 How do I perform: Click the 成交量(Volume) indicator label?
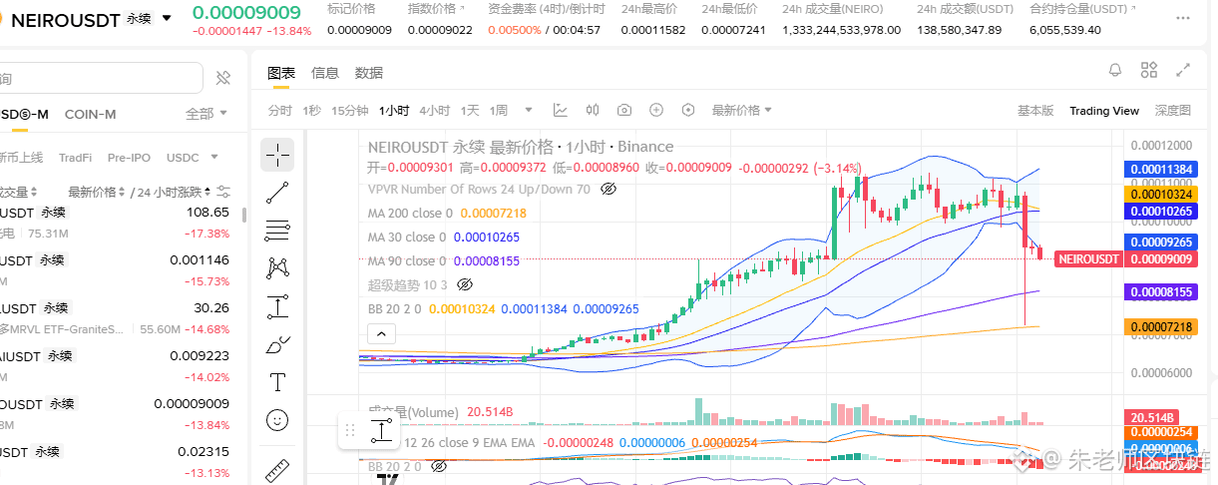point(413,412)
